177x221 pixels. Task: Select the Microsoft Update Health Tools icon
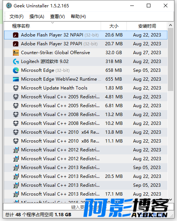(x=15, y=88)
